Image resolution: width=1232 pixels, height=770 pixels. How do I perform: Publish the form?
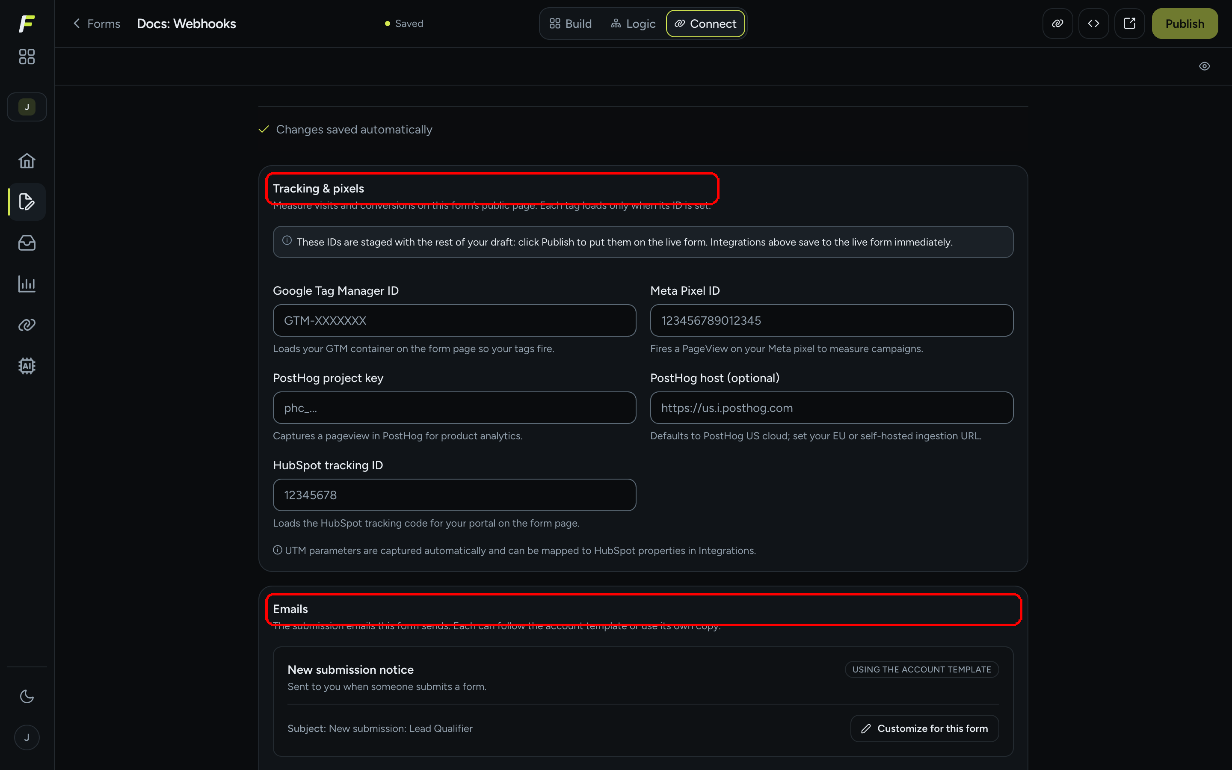click(x=1185, y=24)
